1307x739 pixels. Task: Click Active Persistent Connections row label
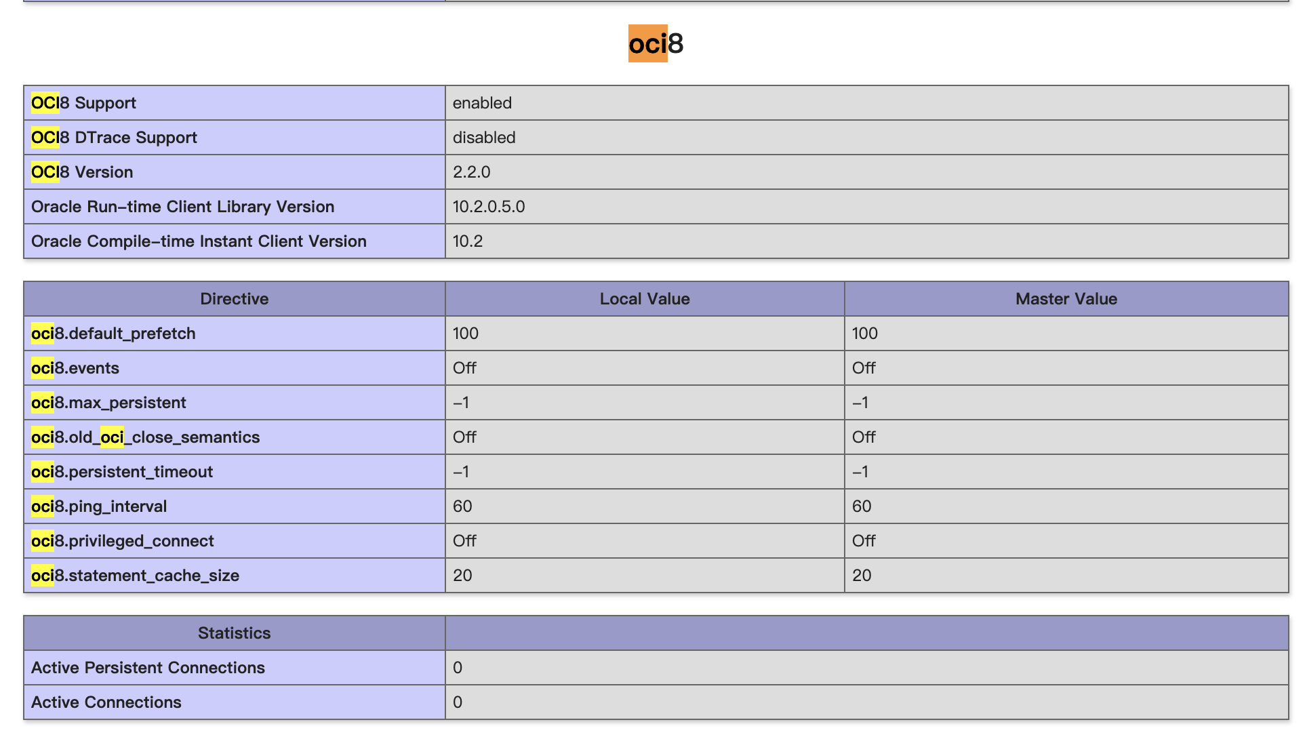pyautogui.click(x=148, y=668)
